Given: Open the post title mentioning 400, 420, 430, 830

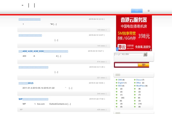Looking at the screenshot, I should [x=43, y=51].
